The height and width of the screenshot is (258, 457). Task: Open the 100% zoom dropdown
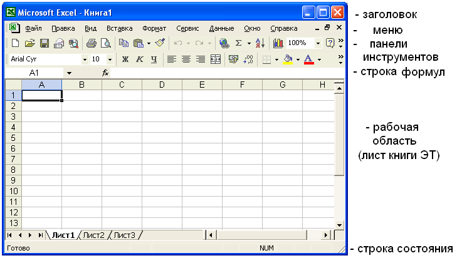pyautogui.click(x=318, y=43)
